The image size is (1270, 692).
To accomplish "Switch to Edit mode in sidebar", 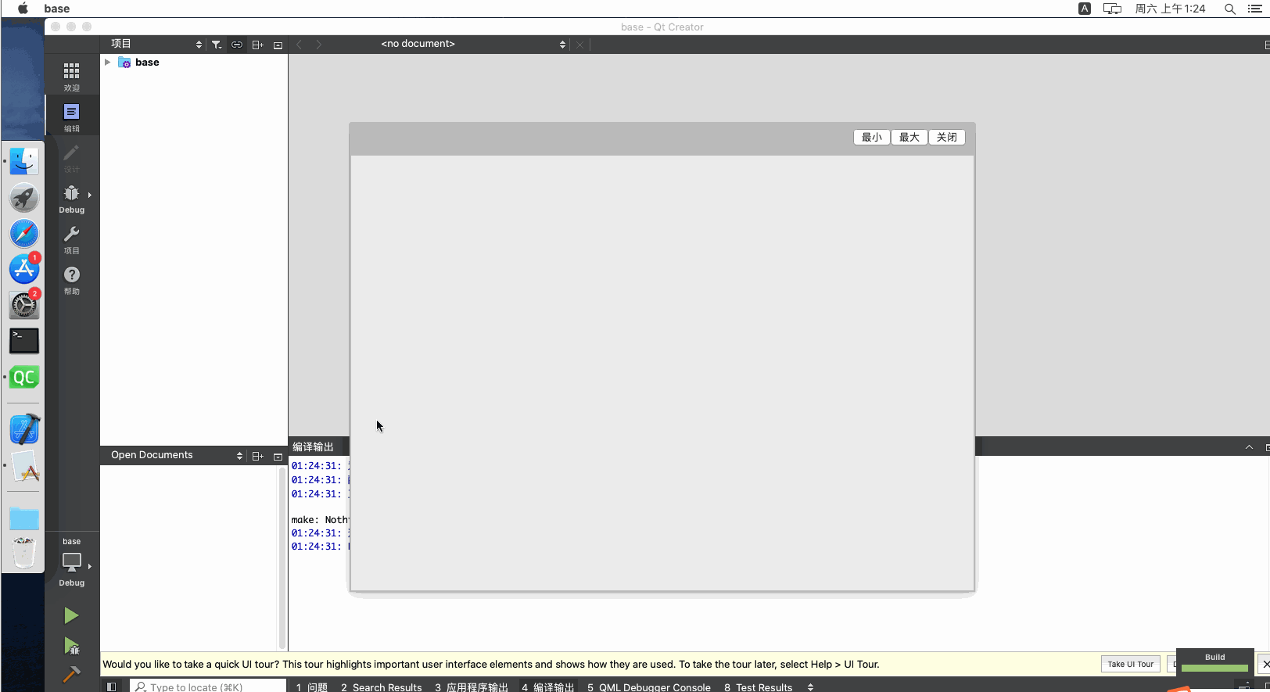I will point(71,117).
